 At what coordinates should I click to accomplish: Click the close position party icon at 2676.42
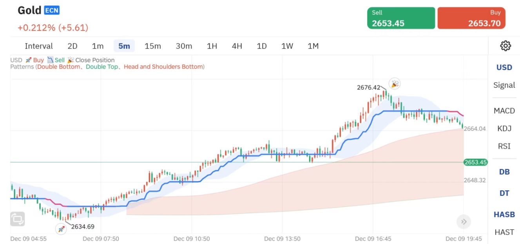[395, 83]
